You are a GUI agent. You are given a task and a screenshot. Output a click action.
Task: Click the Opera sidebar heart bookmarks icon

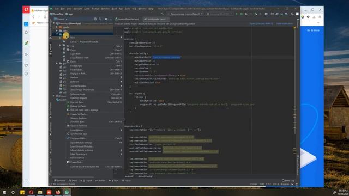[x=26, y=65]
